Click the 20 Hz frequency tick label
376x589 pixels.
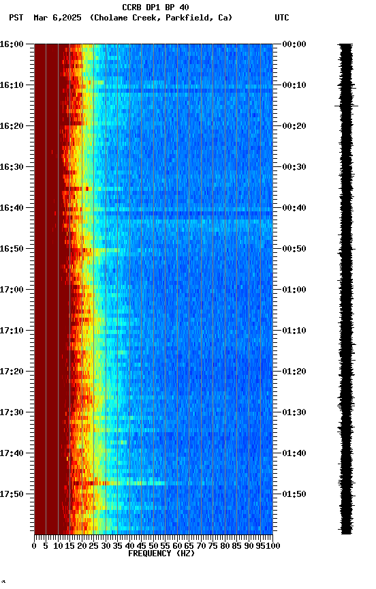[x=82, y=546]
